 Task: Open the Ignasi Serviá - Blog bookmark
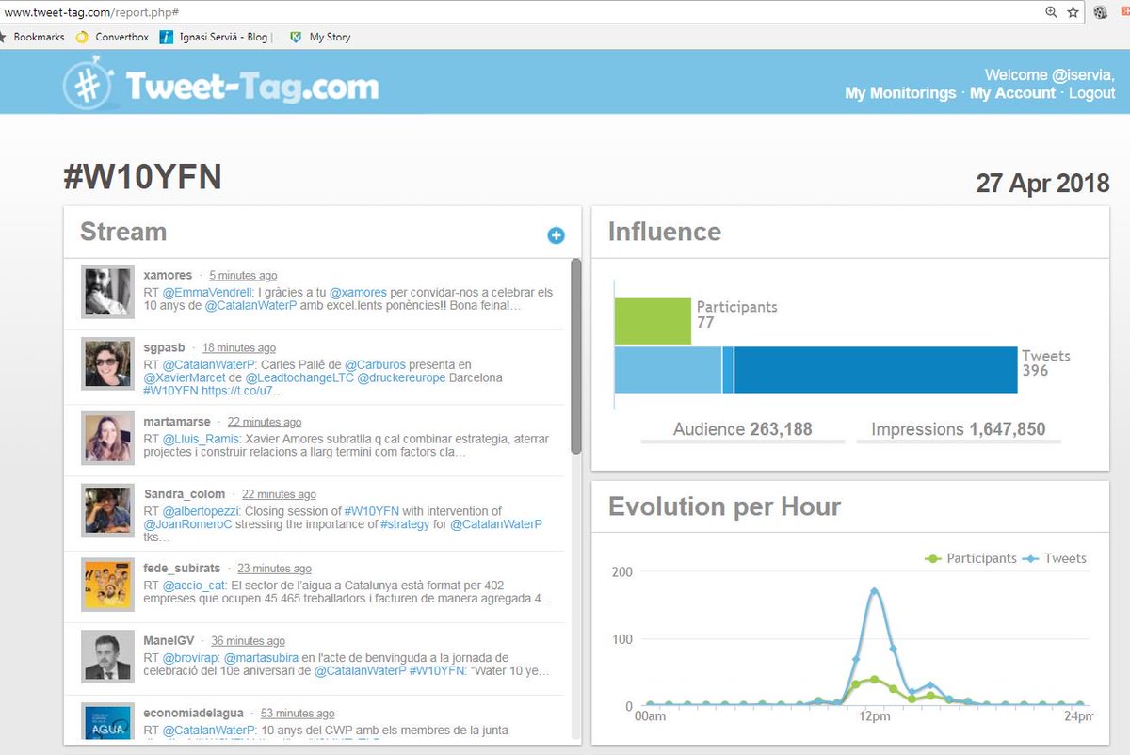215,37
